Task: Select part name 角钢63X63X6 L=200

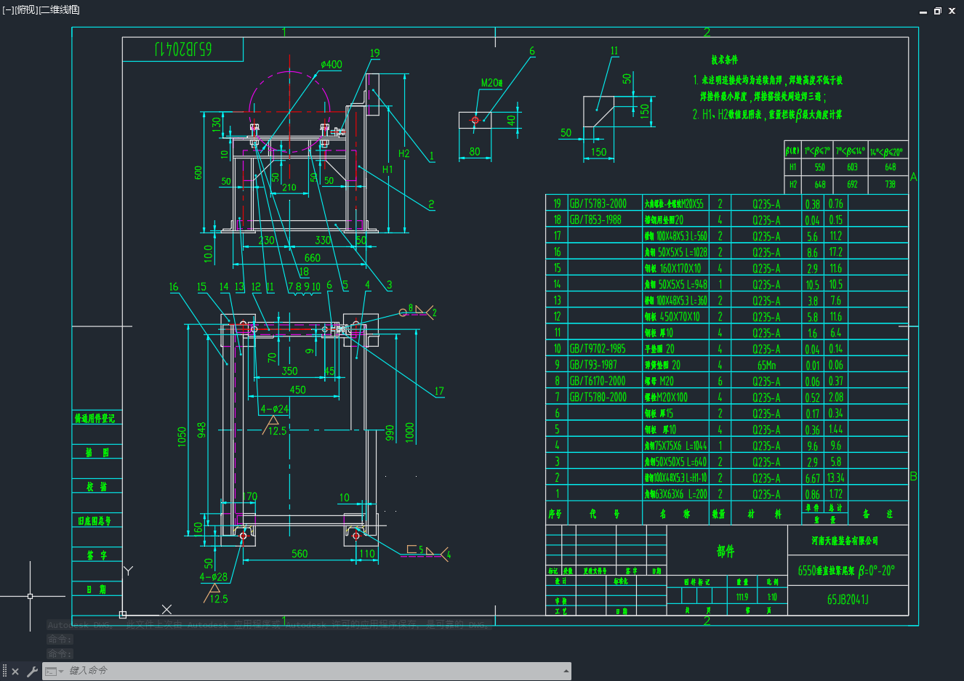Action: (675, 494)
